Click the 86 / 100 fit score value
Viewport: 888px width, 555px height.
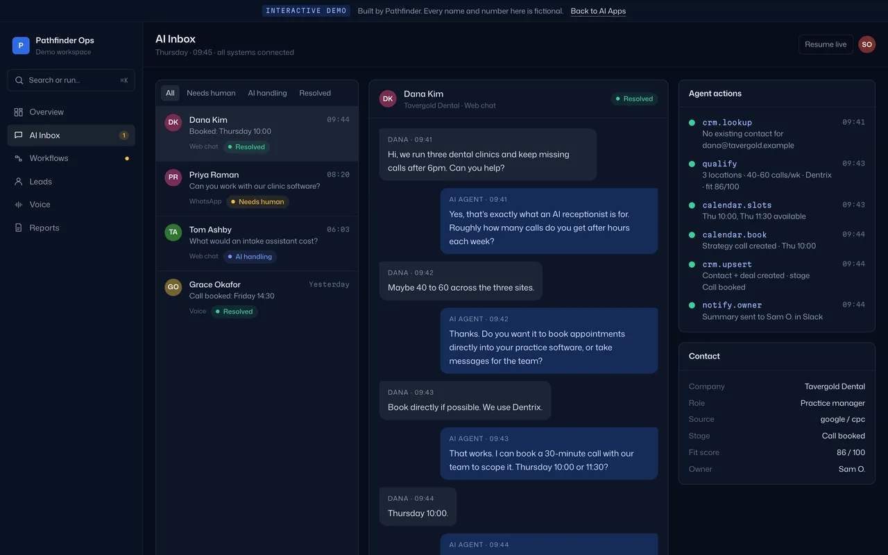coord(851,452)
